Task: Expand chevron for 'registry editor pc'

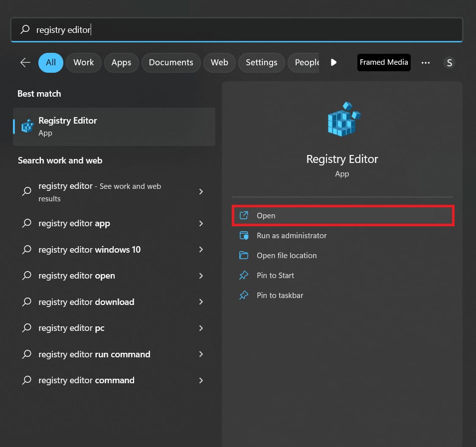Action: coord(201,328)
